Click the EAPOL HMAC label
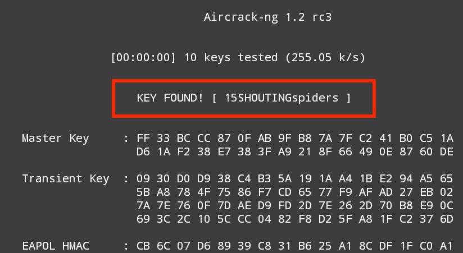 point(55,246)
